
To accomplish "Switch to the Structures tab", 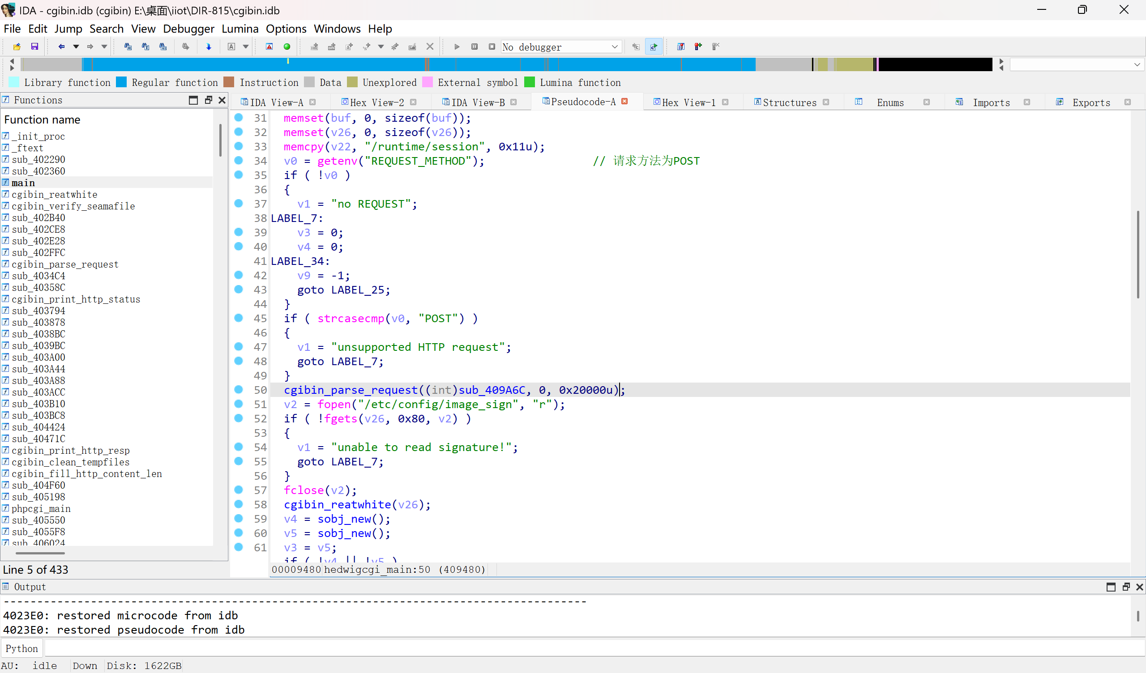I will point(790,102).
